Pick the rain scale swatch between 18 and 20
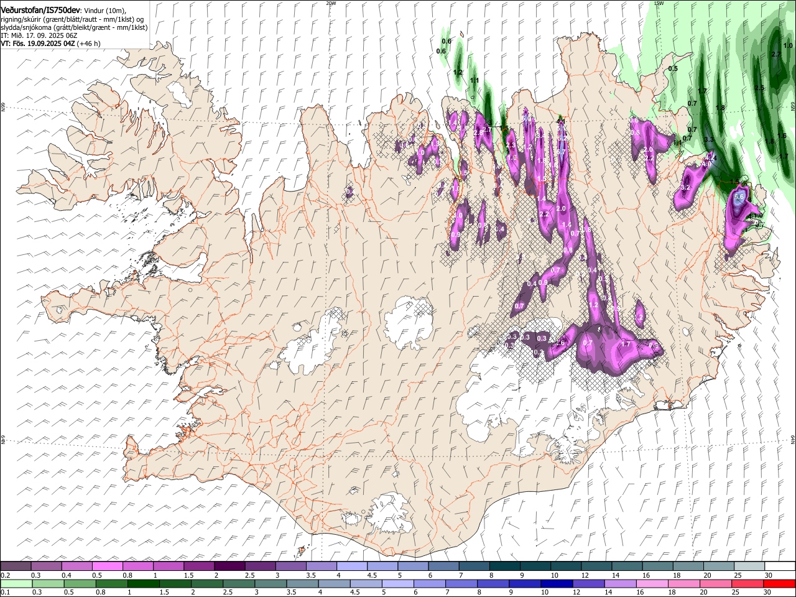 685,583
